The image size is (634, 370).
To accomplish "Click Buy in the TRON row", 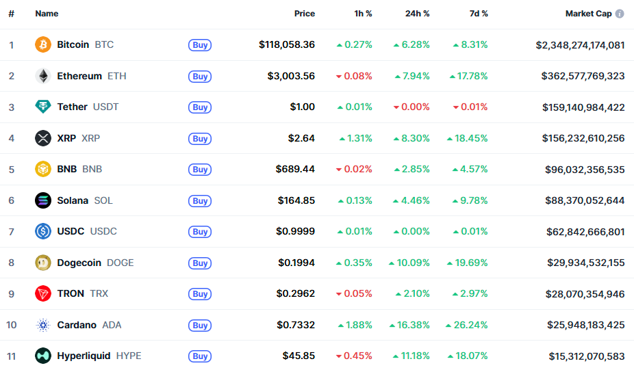I will point(200,293).
